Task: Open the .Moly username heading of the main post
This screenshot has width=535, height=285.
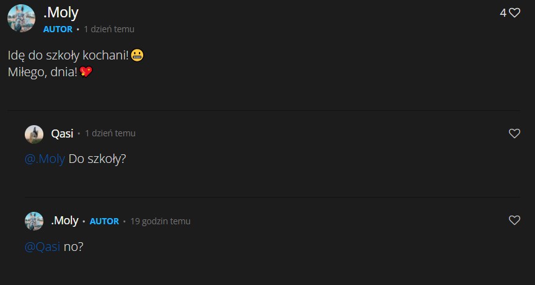Action: pos(61,12)
